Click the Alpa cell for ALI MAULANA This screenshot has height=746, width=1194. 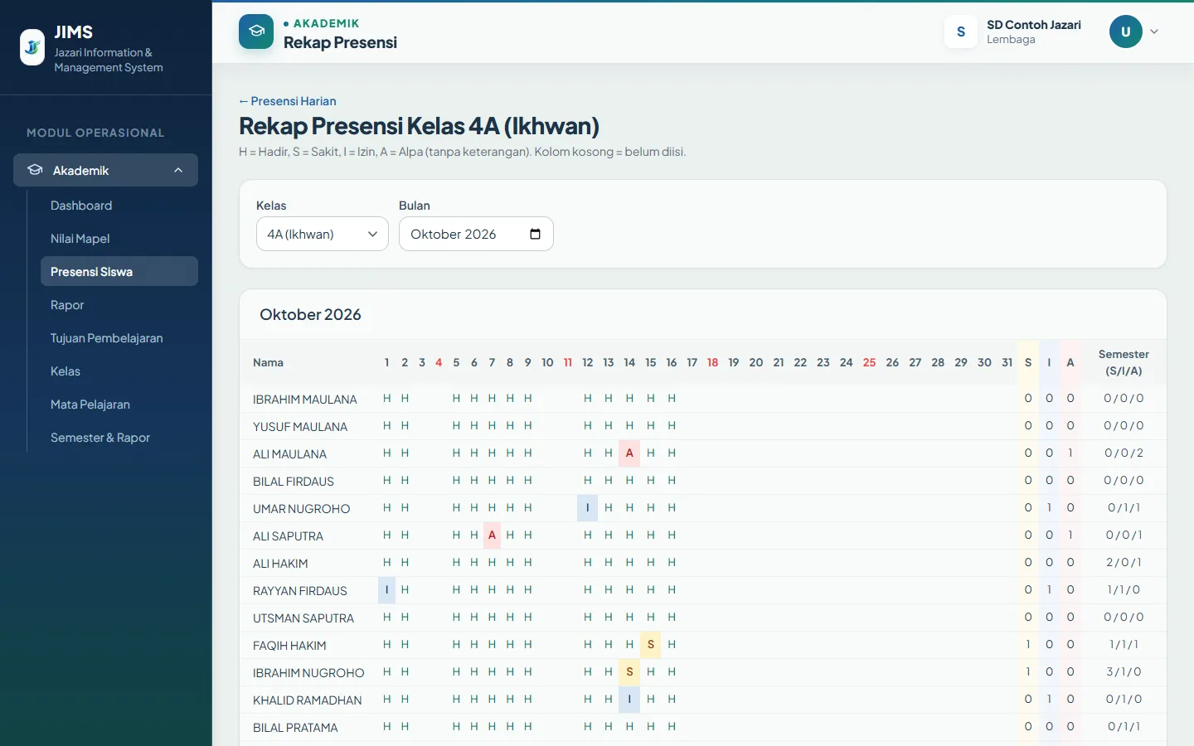629,453
